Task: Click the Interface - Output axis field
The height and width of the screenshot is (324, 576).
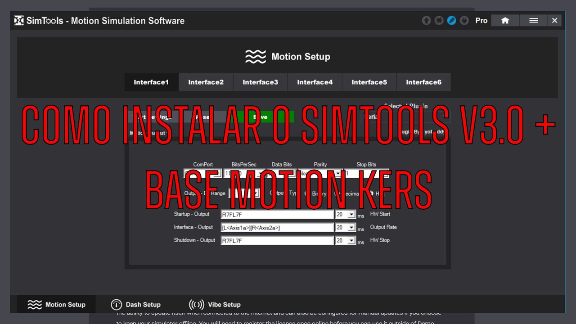Action: click(x=277, y=228)
